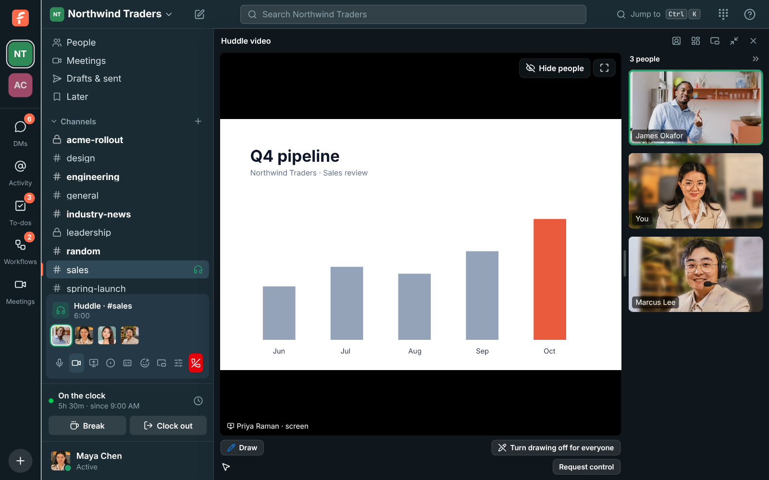Image resolution: width=769 pixels, height=480 pixels.
Task: Open Maya Chen's profile status
Action: click(127, 461)
